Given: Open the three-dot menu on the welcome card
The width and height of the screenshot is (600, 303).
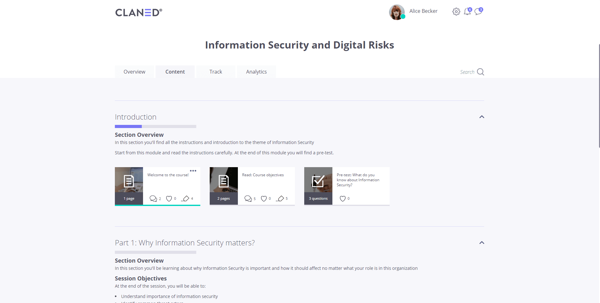Looking at the screenshot, I should click(x=193, y=171).
